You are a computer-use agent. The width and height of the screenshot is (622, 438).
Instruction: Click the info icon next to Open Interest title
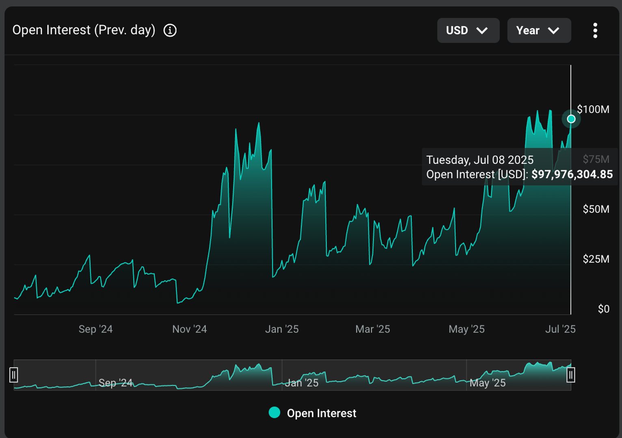[x=170, y=30]
